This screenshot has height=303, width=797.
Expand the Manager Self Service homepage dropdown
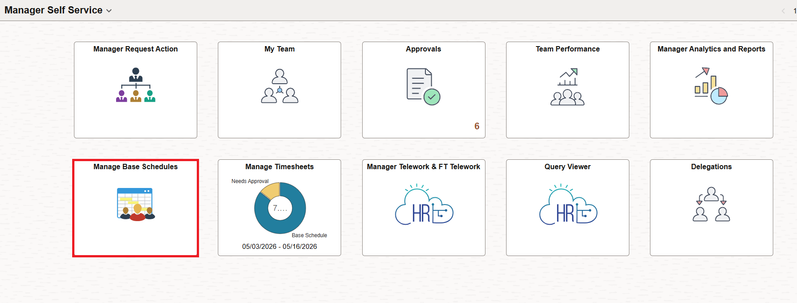(109, 11)
